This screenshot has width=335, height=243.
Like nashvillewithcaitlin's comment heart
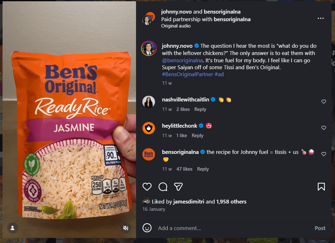click(x=324, y=101)
